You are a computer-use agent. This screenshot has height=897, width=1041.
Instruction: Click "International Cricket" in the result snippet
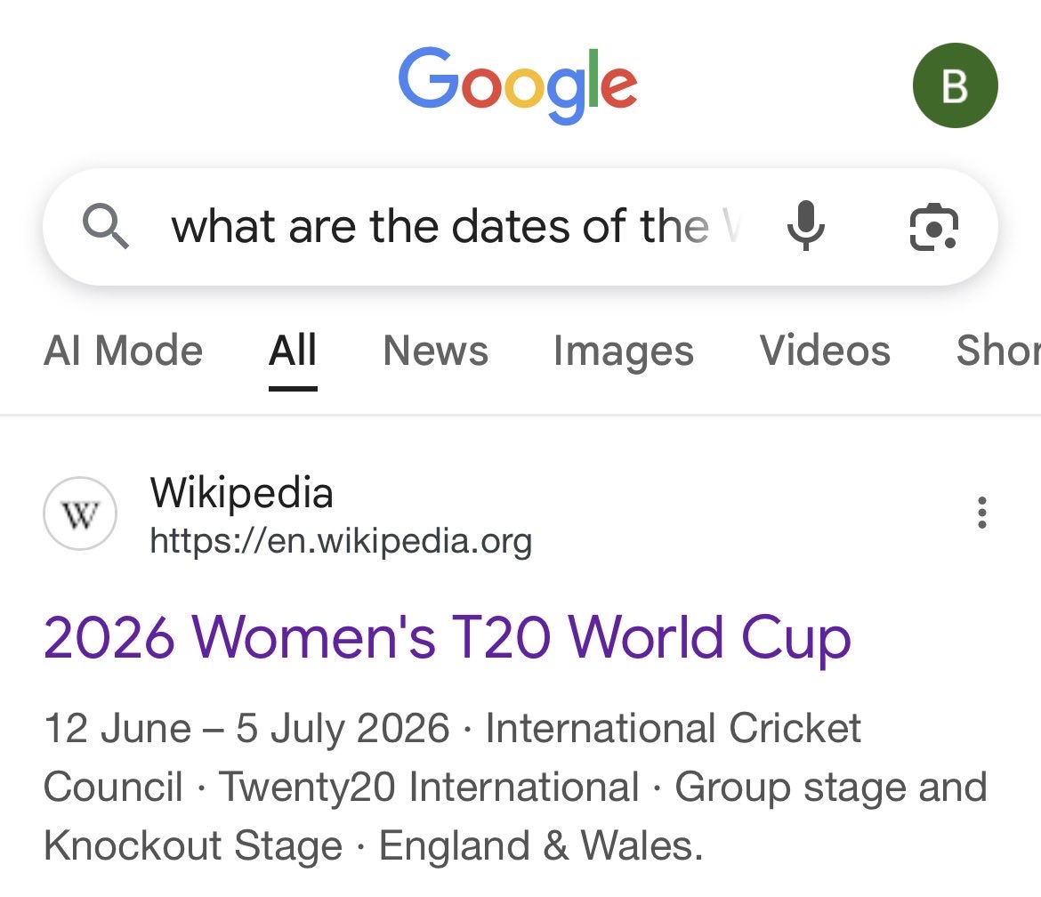[673, 730]
